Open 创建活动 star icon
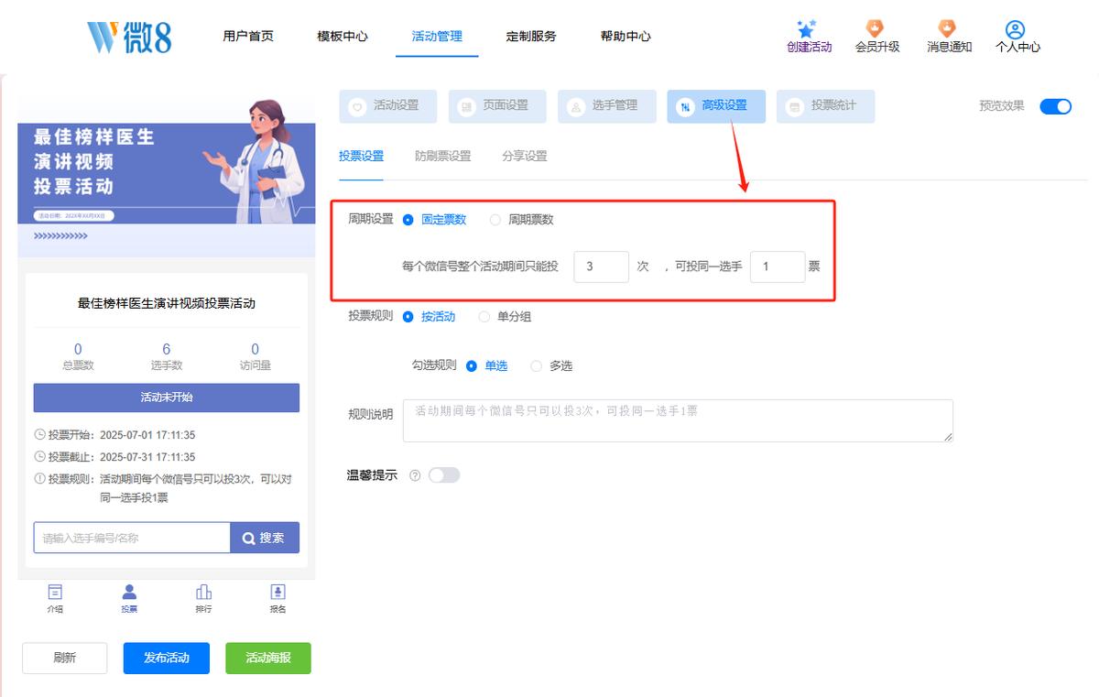The image size is (1099, 697). pyautogui.click(x=806, y=29)
